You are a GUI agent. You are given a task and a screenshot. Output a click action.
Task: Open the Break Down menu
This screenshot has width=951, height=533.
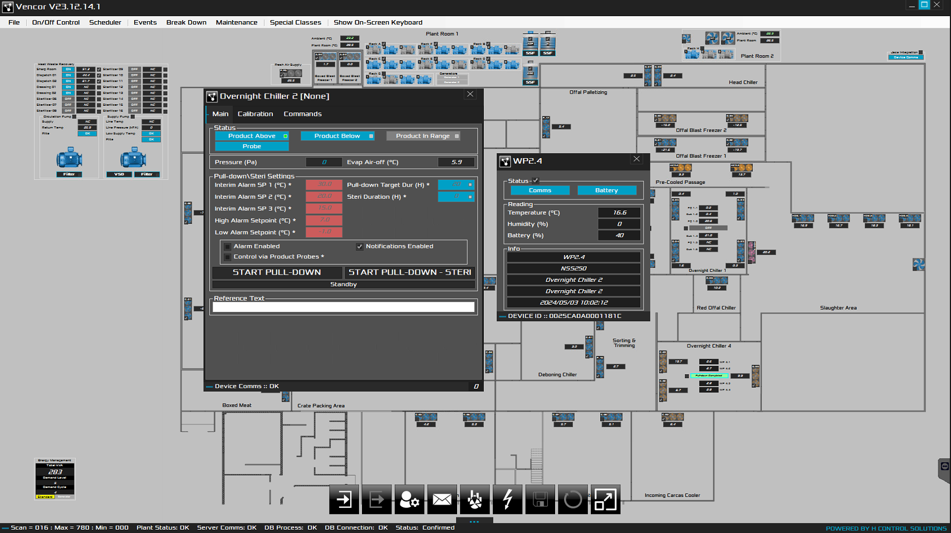pyautogui.click(x=186, y=22)
